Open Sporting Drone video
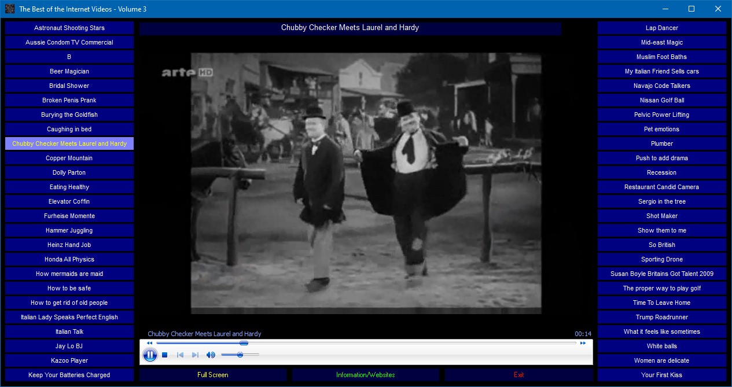Viewport: 732px width, 387px height. point(662,259)
